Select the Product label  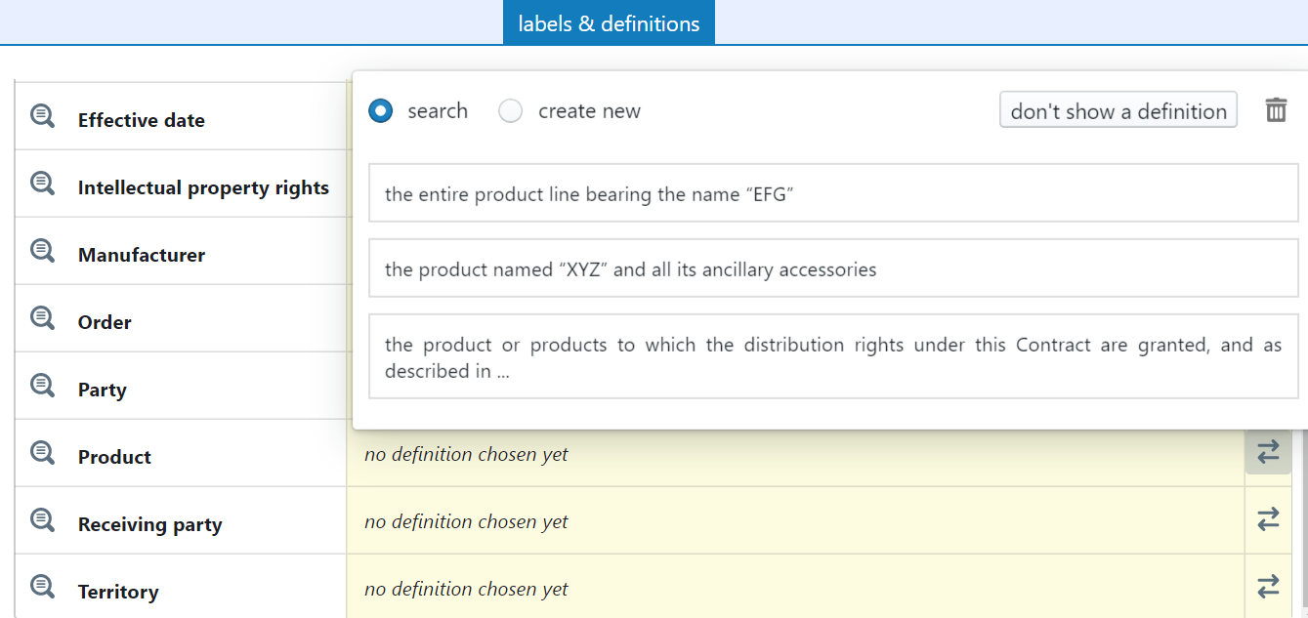click(x=114, y=457)
